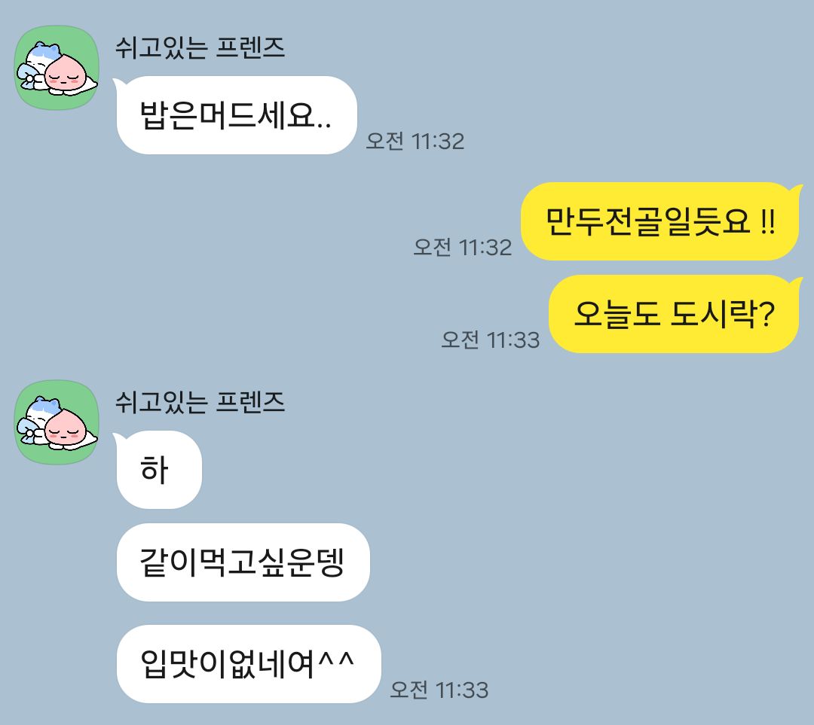
Task: Click 오전 11:33 timestamp after 입맛이없네여^^
Action: [439, 690]
